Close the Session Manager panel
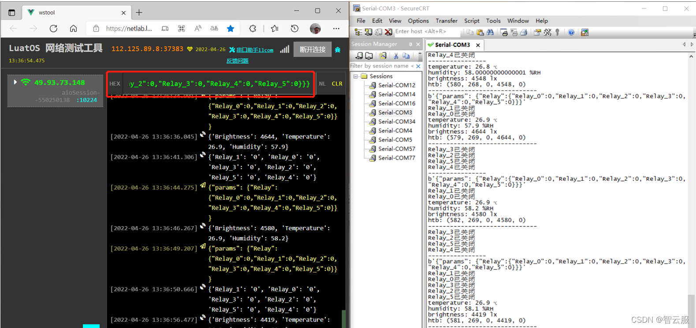The width and height of the screenshot is (696, 328). click(418, 44)
